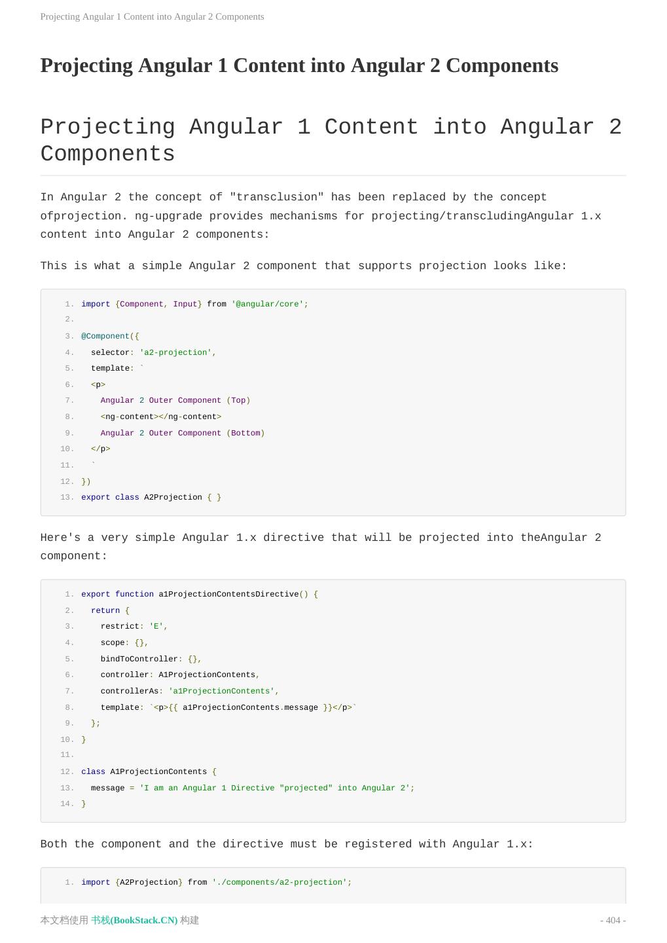667x943 pixels.
Task: Click the bold main page title
Action: [299, 65]
